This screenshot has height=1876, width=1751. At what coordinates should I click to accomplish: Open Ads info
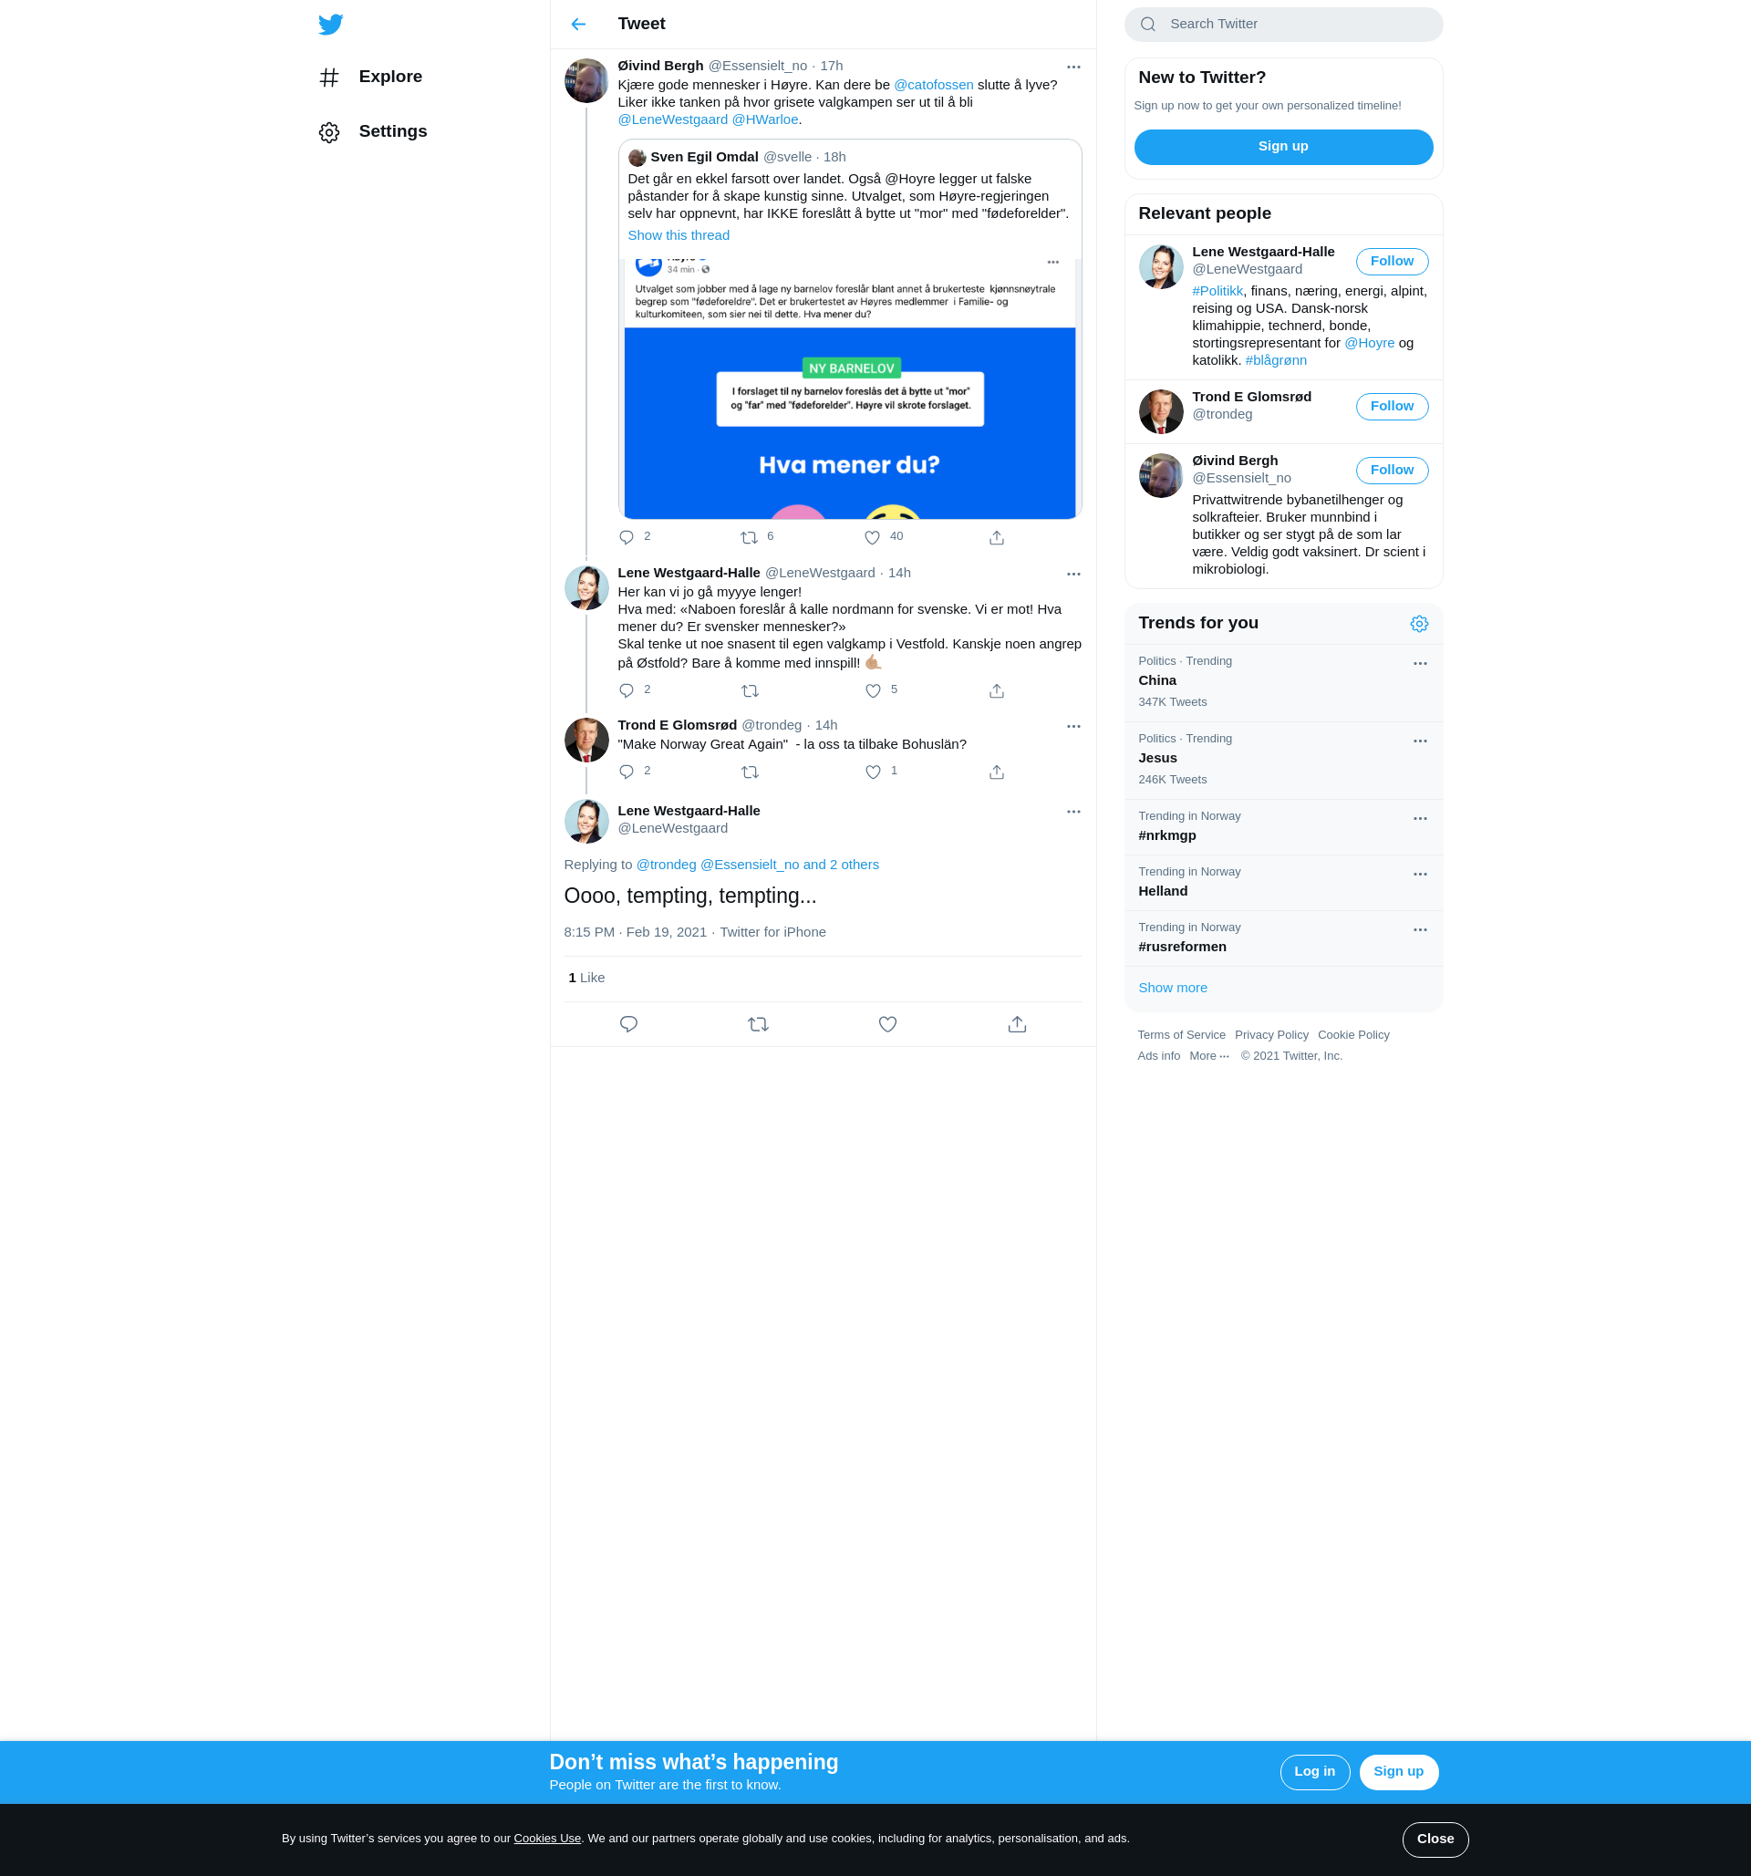[x=1158, y=1056]
